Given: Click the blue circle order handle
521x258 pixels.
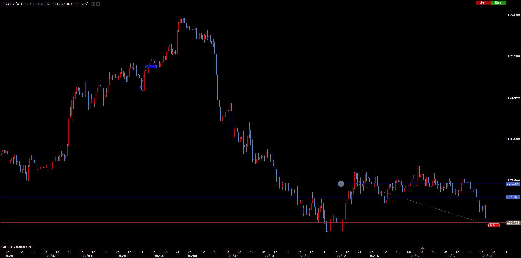Looking at the screenshot, I should pos(341,184).
